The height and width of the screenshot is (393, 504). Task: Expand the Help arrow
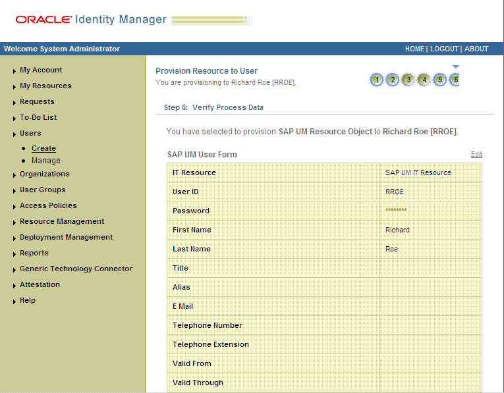pos(14,301)
